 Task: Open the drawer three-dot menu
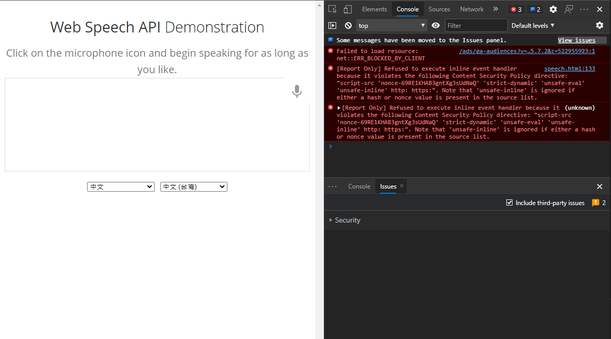[x=333, y=187]
